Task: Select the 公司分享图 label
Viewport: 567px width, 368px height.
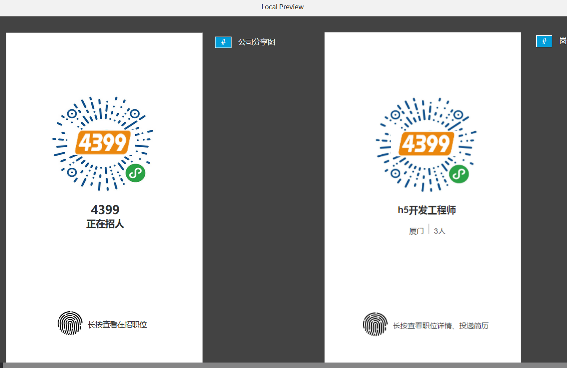Action: 257,42
